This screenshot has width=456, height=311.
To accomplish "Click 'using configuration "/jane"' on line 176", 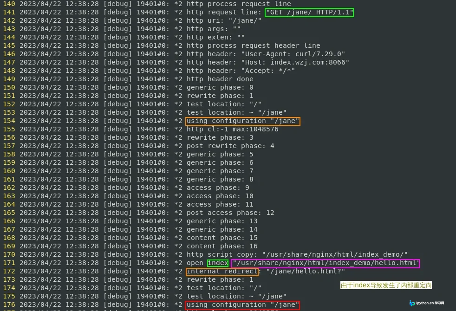I will (243, 305).
